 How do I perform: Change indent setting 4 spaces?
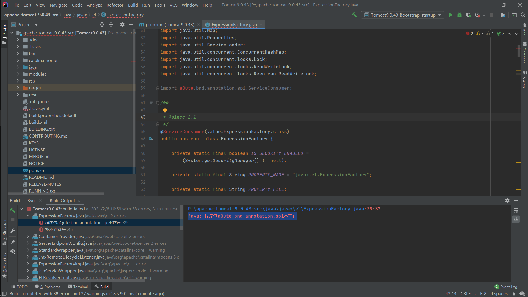coord(499,294)
